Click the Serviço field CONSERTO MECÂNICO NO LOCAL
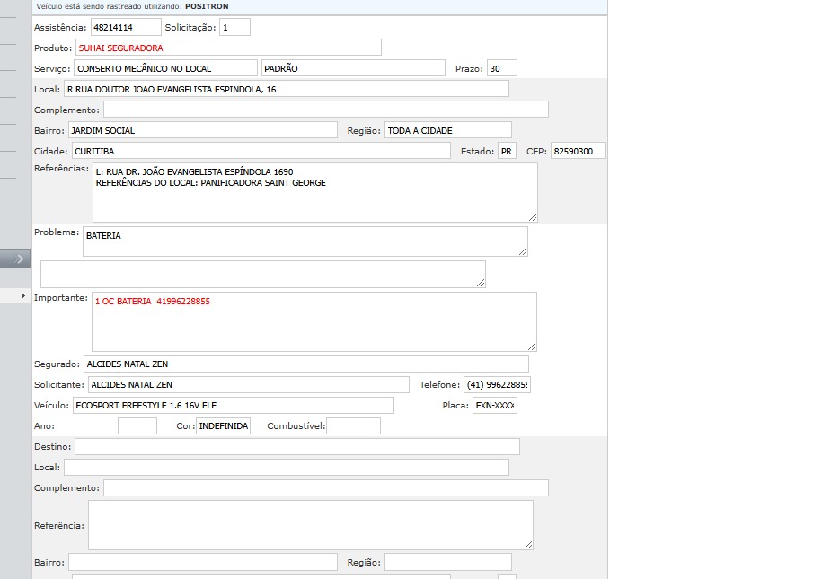 pos(165,68)
